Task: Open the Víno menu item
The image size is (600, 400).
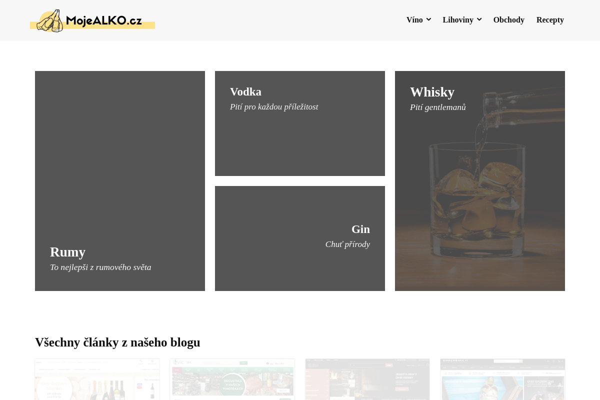Action: point(414,20)
